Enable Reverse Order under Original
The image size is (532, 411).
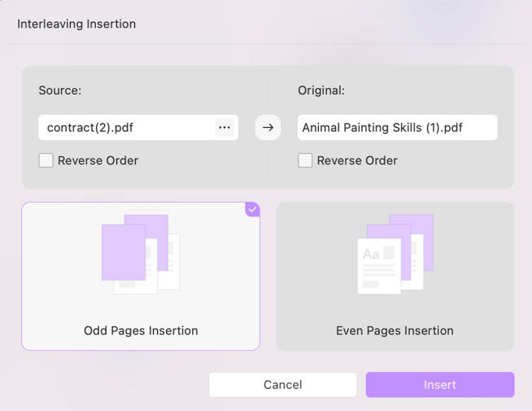click(305, 160)
